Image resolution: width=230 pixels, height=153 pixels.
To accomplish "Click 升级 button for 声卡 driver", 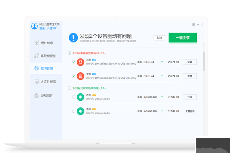I will [x=189, y=97].
